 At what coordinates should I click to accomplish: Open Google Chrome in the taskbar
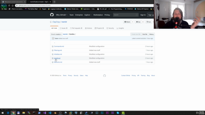click(13, 113)
